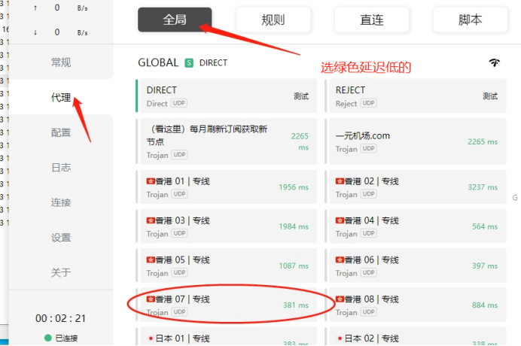Open the 配置 profiles page

tap(61, 132)
